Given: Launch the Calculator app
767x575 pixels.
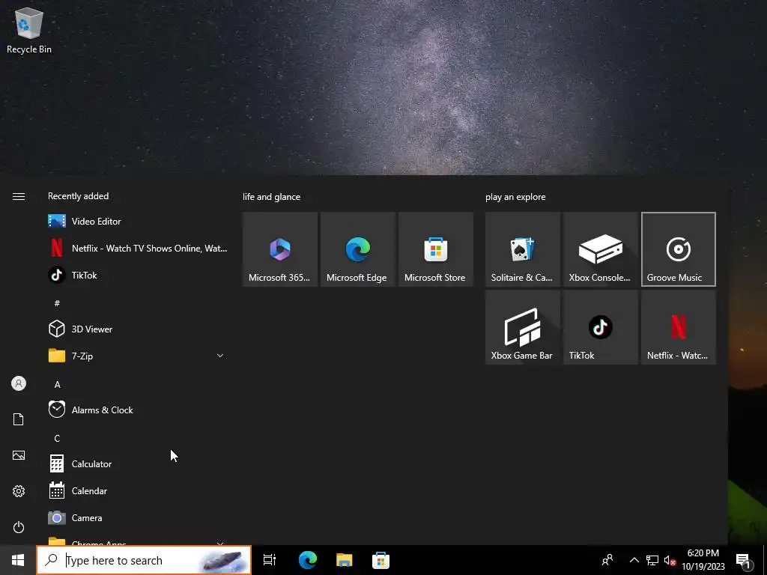Looking at the screenshot, I should click(137, 463).
